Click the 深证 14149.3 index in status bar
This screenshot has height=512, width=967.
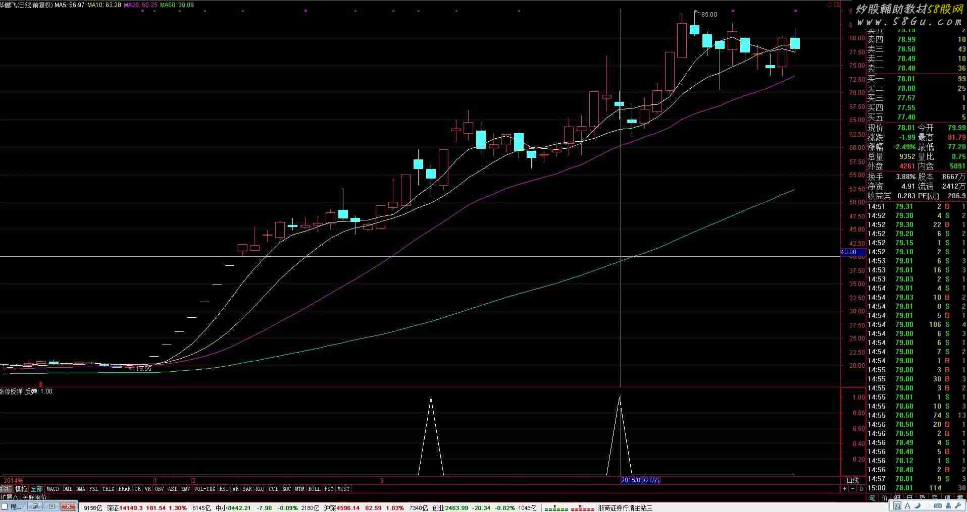pos(125,508)
